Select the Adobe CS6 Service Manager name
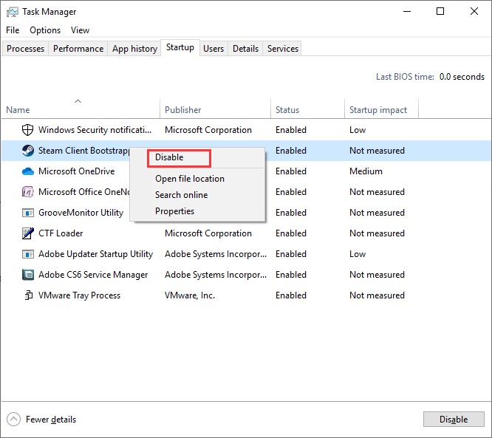The height and width of the screenshot is (438, 492). point(93,275)
